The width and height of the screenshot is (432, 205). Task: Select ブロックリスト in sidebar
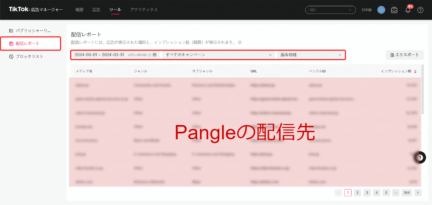(29, 56)
